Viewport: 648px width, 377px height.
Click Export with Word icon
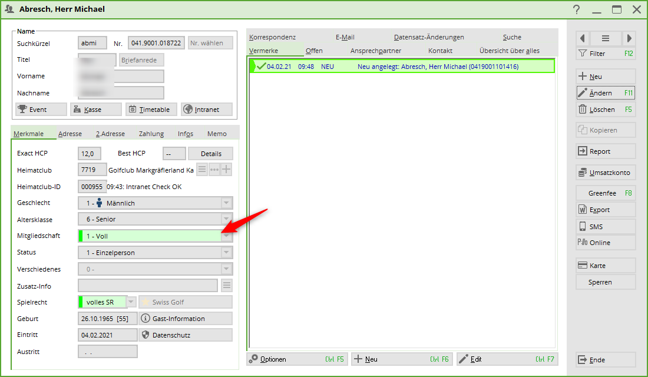tap(606, 210)
